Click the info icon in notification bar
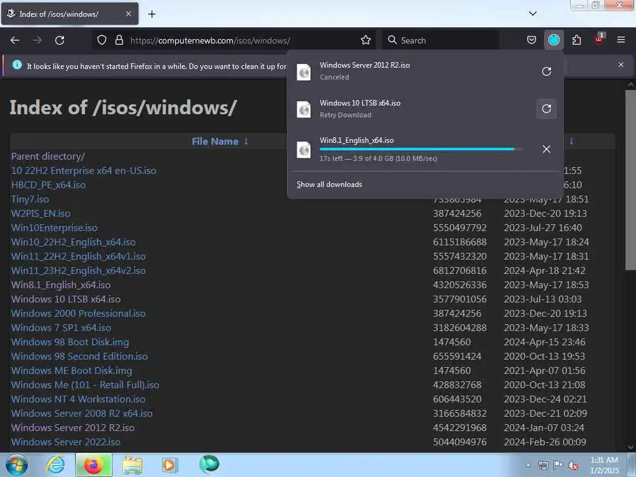The width and height of the screenshot is (636, 477). point(17,65)
